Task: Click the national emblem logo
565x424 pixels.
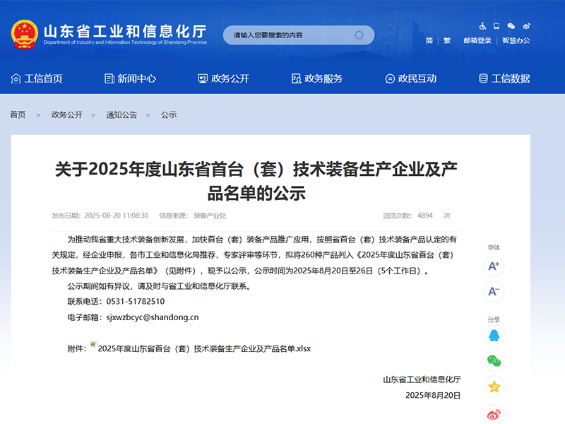Action: 23,31
